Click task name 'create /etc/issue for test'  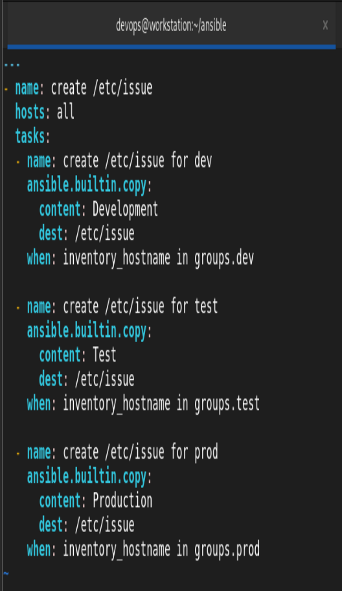(141, 307)
